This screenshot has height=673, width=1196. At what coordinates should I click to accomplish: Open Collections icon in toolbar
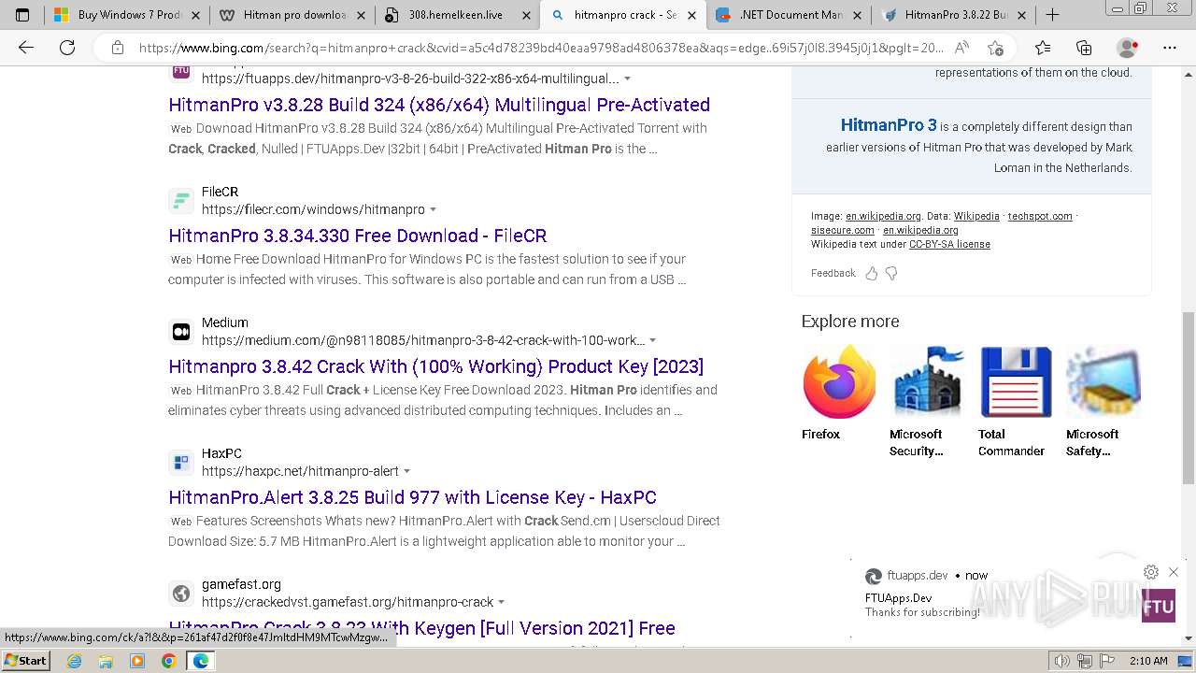(1084, 48)
